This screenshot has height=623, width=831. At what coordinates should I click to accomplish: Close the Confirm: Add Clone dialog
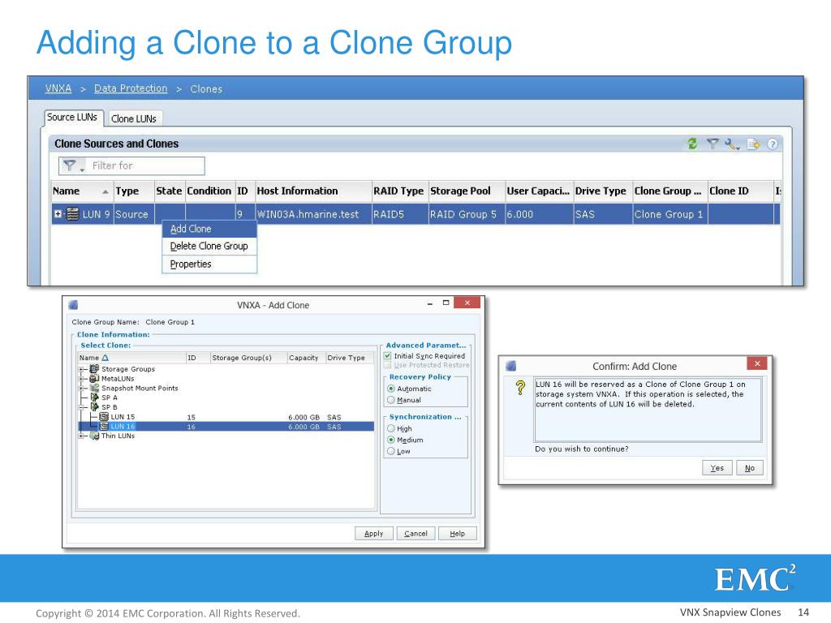[757, 363]
